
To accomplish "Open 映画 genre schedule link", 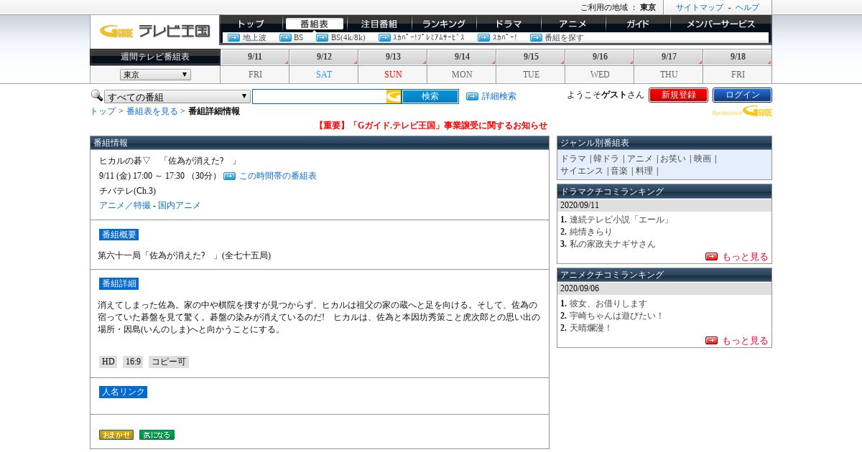I will pyautogui.click(x=703, y=159).
